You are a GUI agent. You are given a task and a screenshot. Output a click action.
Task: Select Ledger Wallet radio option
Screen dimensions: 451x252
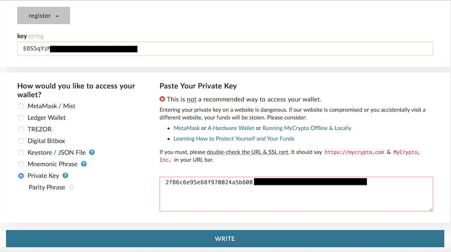21,118
